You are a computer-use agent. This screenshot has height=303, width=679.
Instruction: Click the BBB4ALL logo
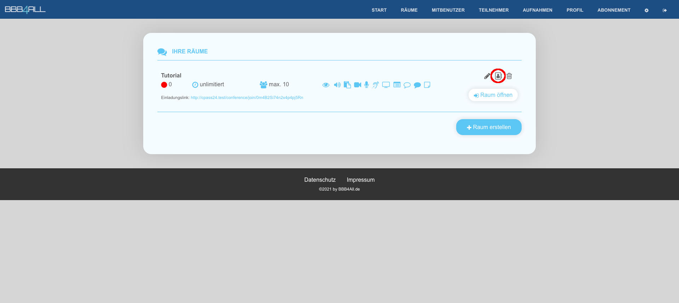coord(25,10)
